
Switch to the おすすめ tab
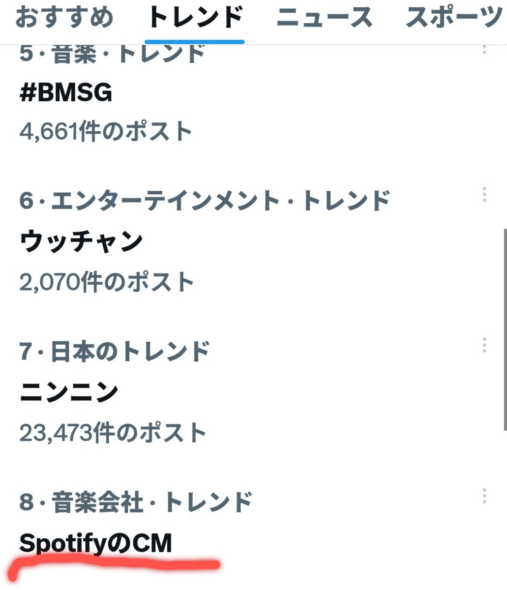click(64, 18)
